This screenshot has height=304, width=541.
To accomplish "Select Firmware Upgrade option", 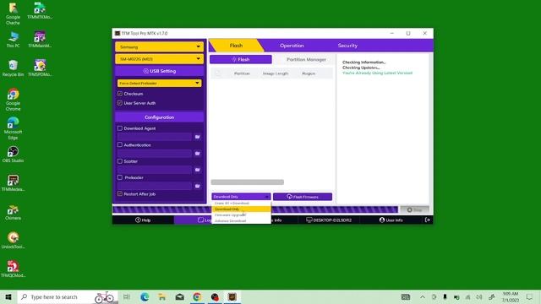I will pos(241,214).
